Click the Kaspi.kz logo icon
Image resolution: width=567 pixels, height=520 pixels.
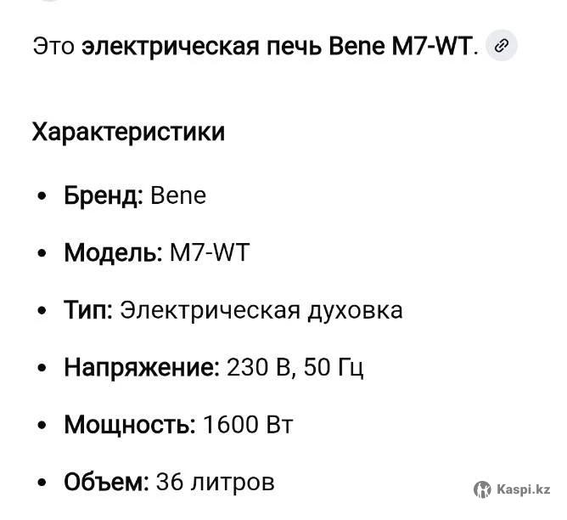[x=482, y=489]
